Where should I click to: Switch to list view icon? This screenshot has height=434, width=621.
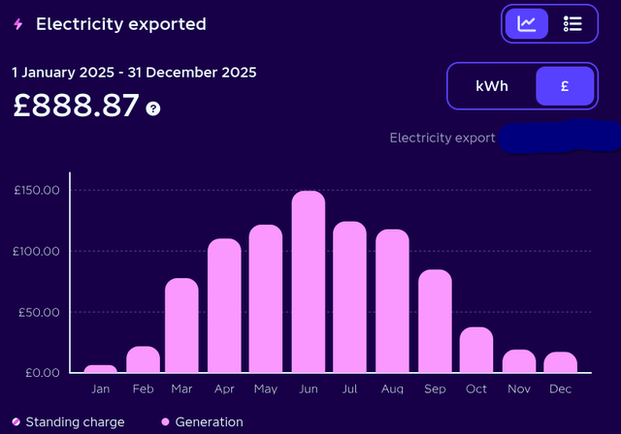point(573,23)
